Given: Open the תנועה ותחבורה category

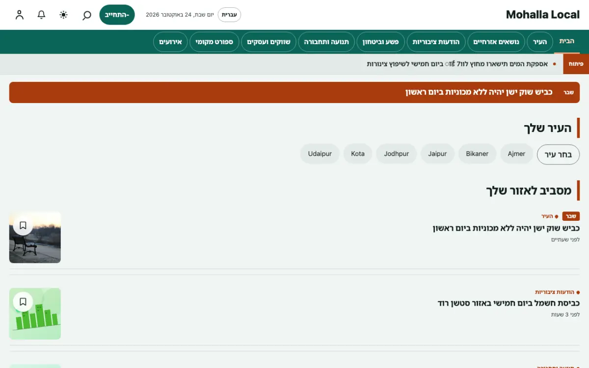Looking at the screenshot, I should coord(326,42).
